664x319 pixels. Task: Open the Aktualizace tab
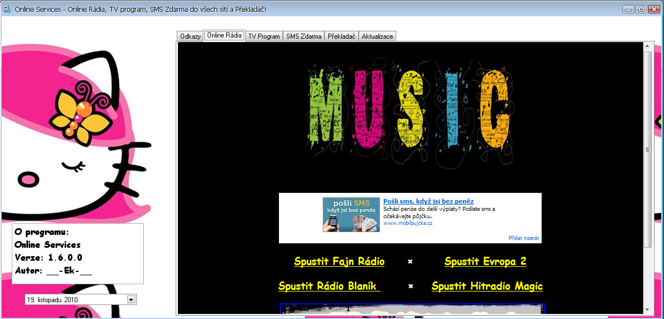377,36
